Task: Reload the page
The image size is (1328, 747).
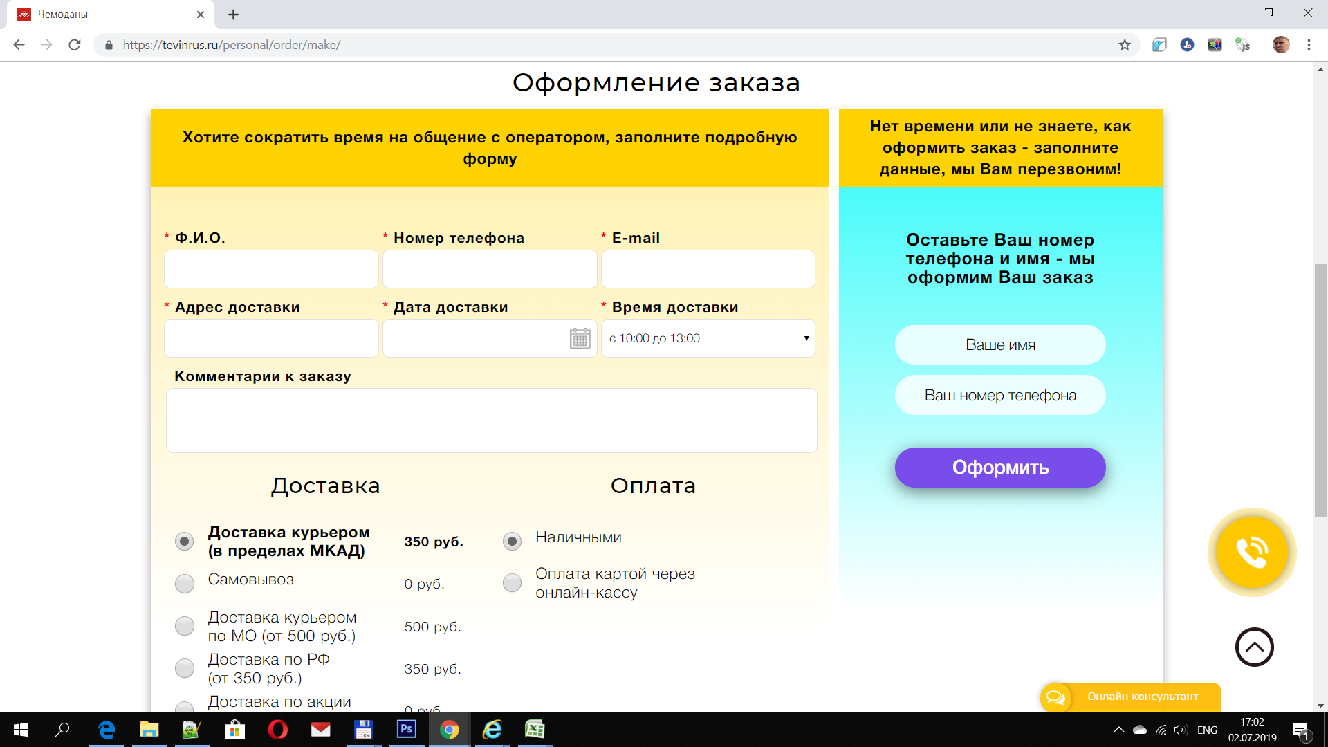Action: click(75, 45)
